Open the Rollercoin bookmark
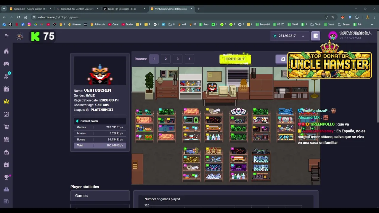 (97, 25)
